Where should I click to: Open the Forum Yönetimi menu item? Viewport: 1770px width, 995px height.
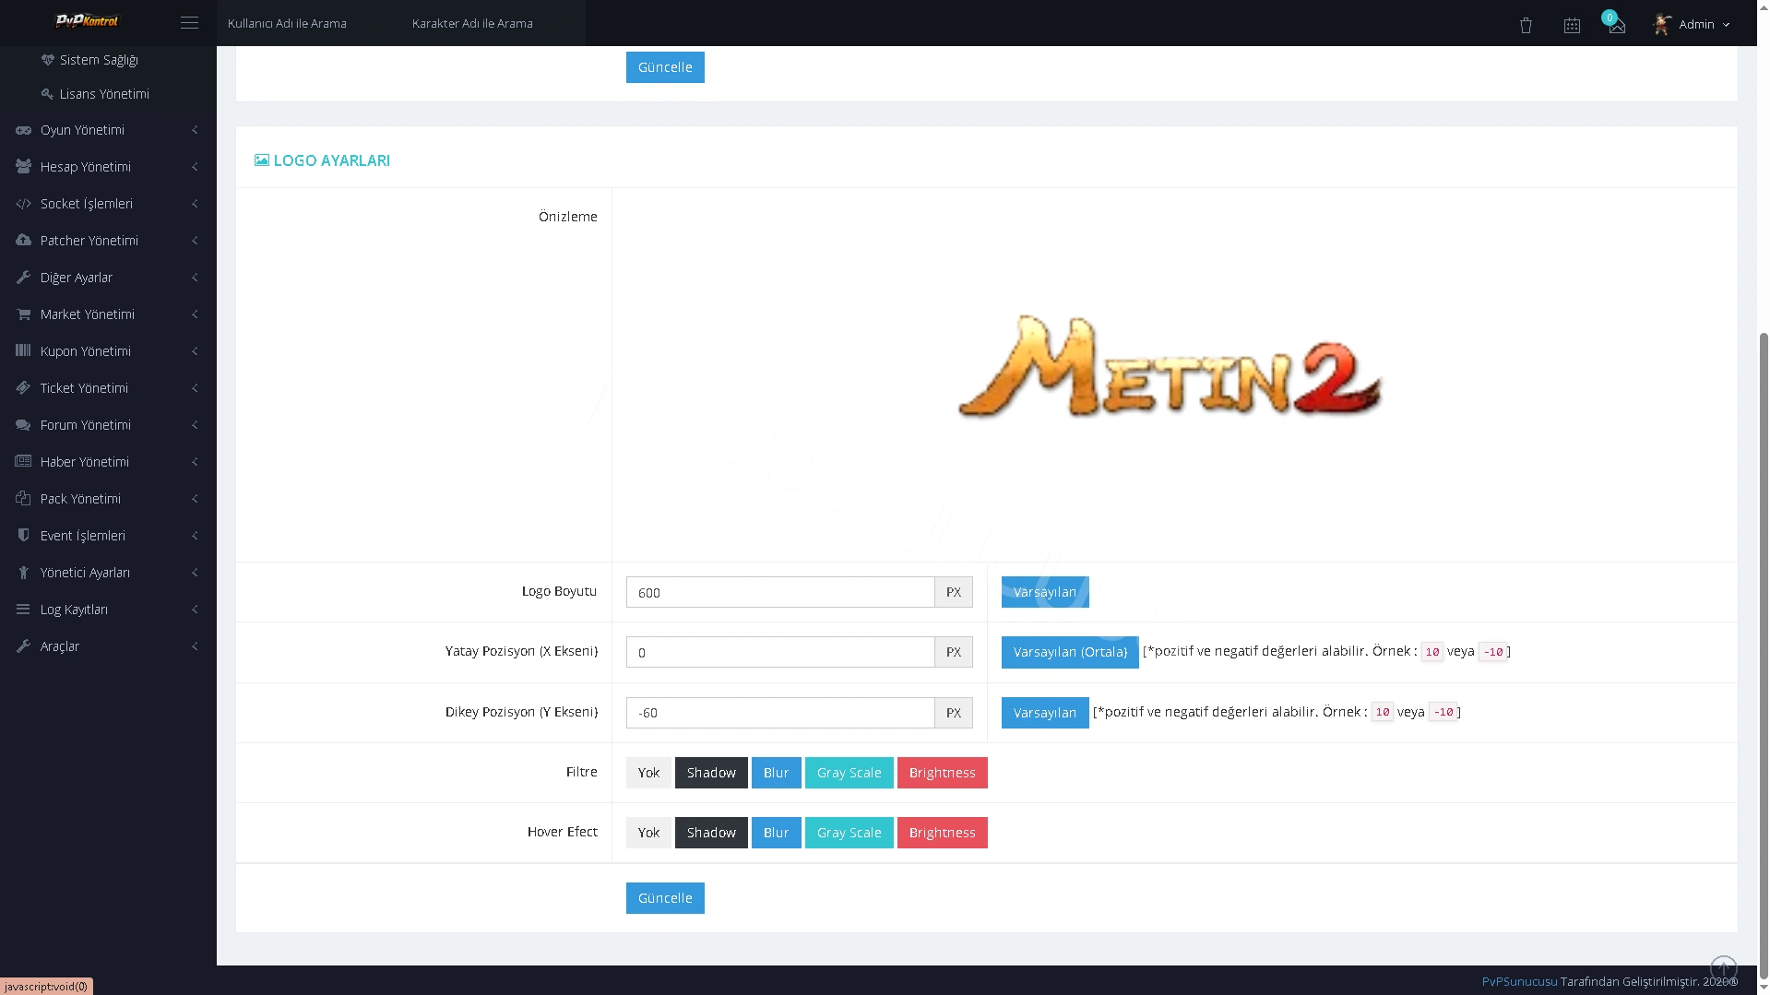[x=108, y=425]
